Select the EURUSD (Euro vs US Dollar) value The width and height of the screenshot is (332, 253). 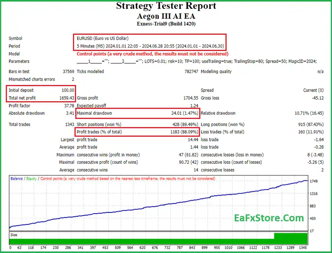click(102, 38)
